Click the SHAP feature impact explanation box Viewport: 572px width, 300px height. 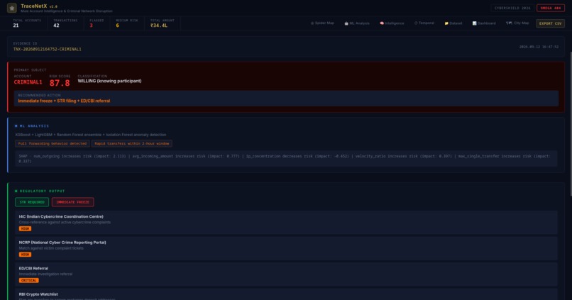click(x=287, y=159)
